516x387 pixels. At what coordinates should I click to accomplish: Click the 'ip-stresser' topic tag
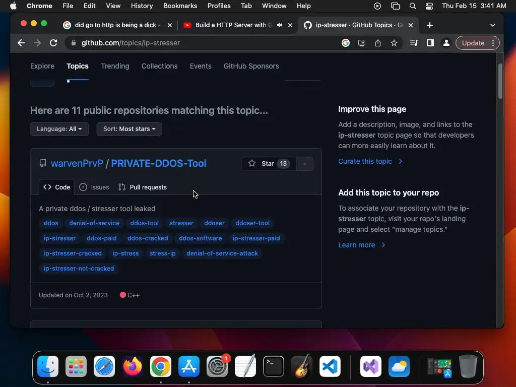(59, 238)
